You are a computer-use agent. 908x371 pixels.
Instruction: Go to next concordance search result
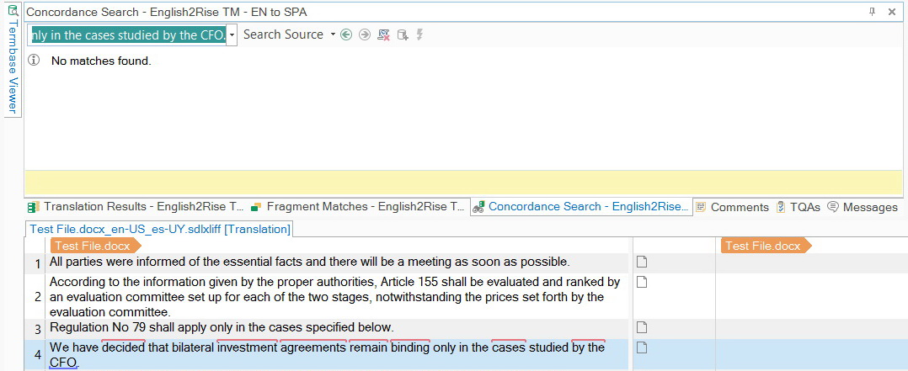point(364,34)
